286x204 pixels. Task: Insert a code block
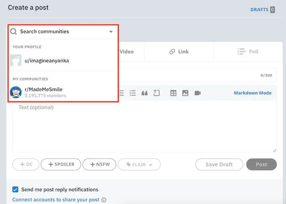(x=156, y=93)
